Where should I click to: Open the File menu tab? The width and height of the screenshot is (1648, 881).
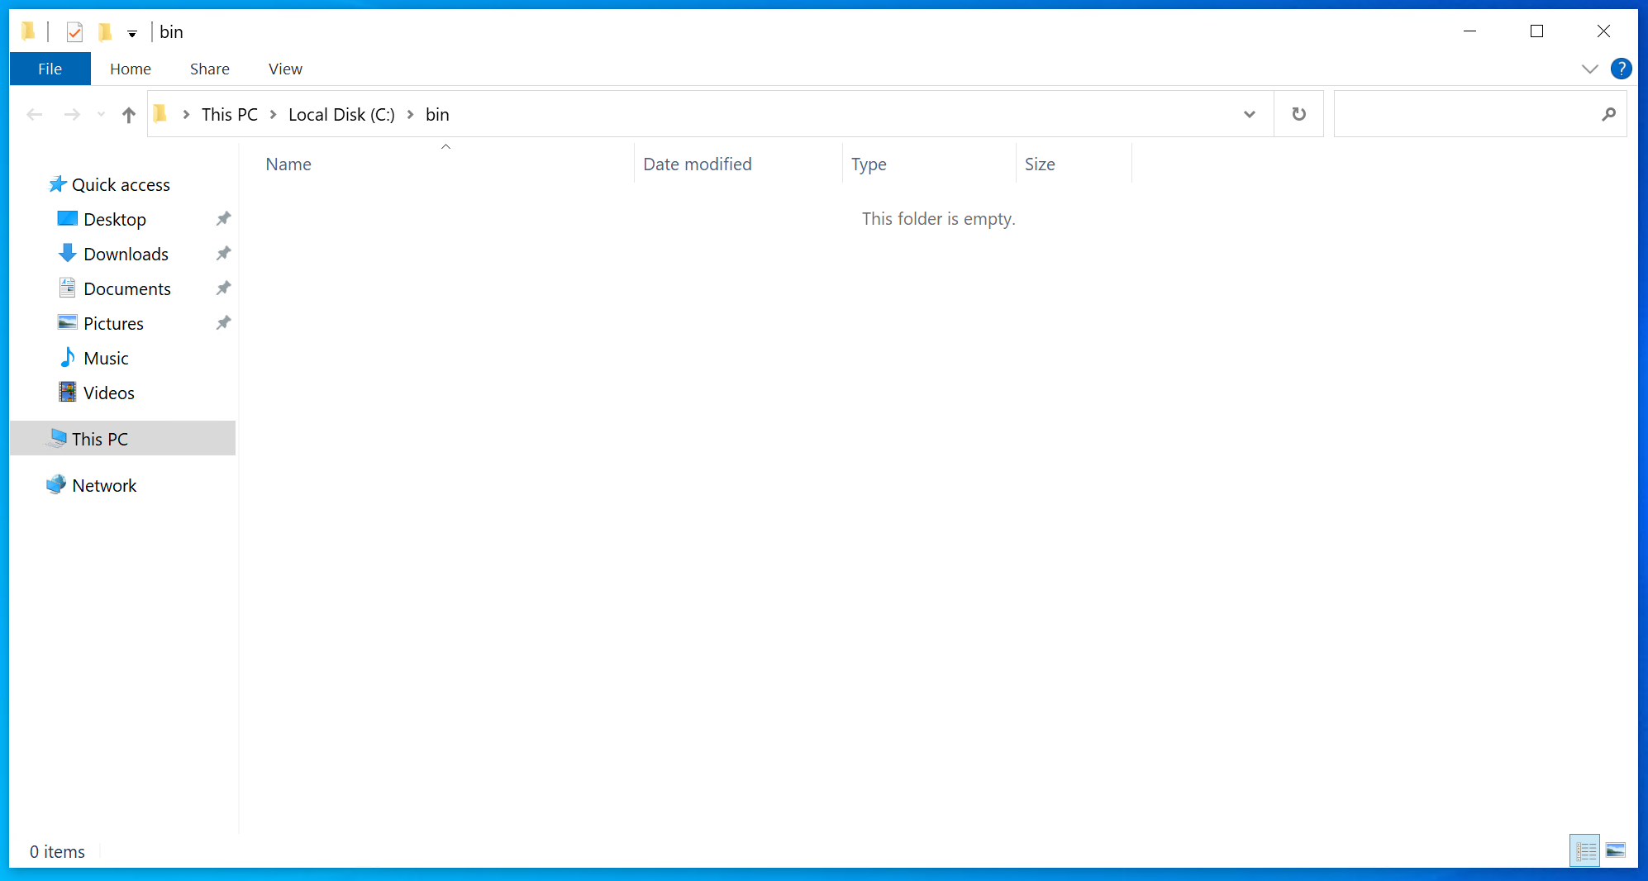coord(50,69)
